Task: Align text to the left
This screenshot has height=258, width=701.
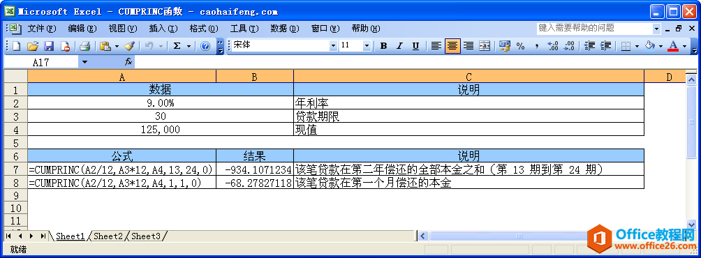Action: point(436,46)
